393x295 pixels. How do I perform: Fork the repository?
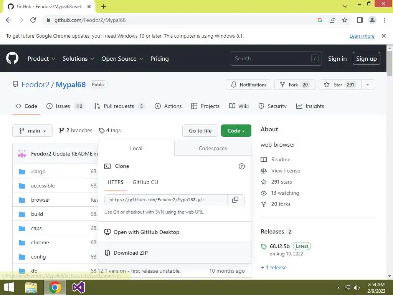coord(295,85)
